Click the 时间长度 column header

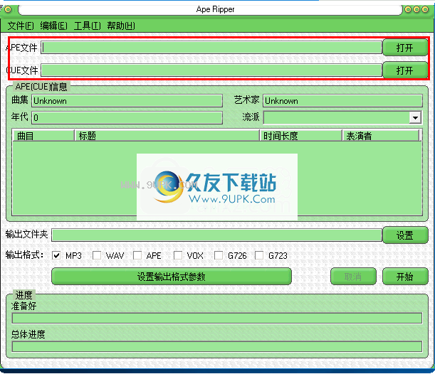300,136
